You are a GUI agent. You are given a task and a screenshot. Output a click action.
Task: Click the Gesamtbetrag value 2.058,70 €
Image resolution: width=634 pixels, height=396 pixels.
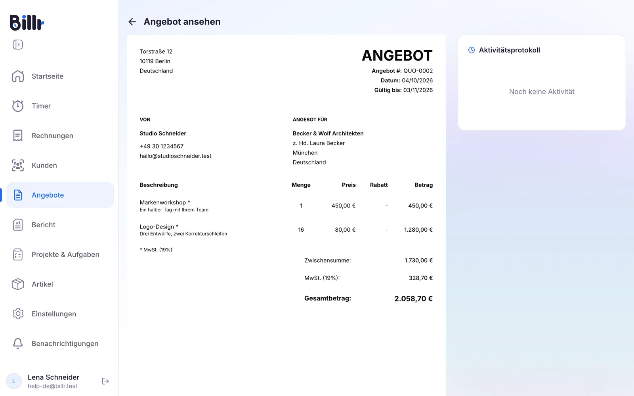point(413,299)
